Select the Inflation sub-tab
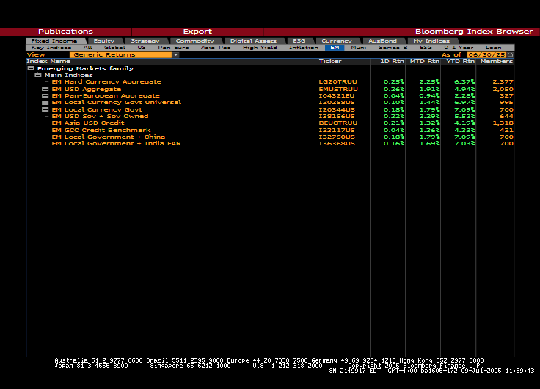 click(x=304, y=48)
